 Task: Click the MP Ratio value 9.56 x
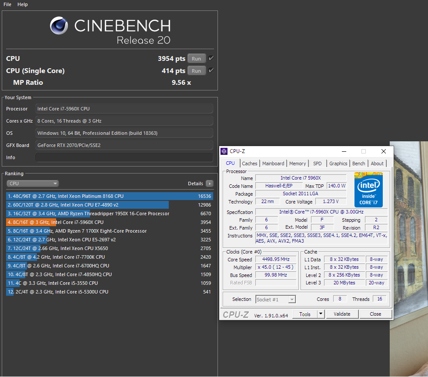(x=181, y=82)
